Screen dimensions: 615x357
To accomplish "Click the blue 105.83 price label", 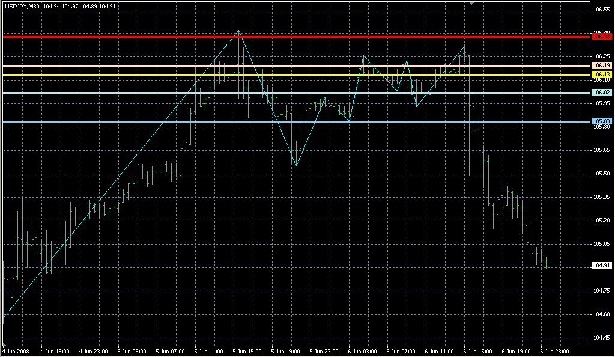I will tap(601, 121).
